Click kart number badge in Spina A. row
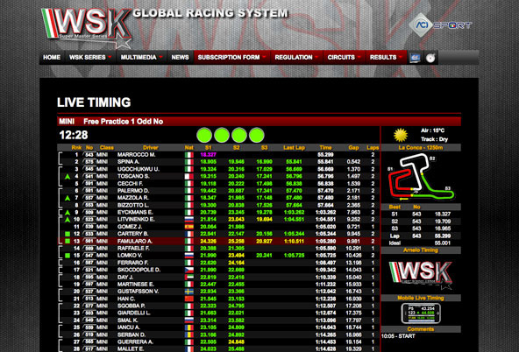Image resolution: width=519 pixels, height=352 pixels. coord(89,162)
